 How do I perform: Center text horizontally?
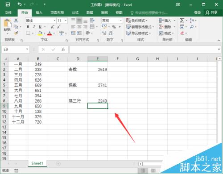[79, 27]
